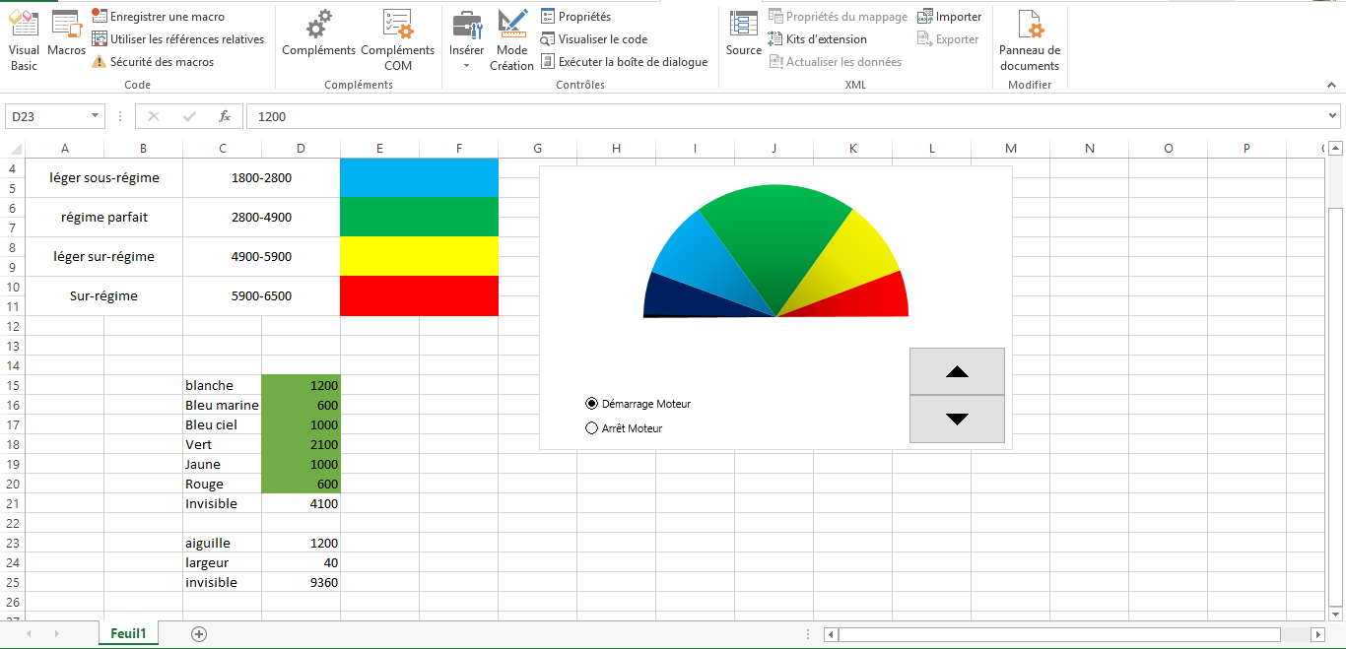
Task: Click the Name Box showing D23
Action: (47, 116)
